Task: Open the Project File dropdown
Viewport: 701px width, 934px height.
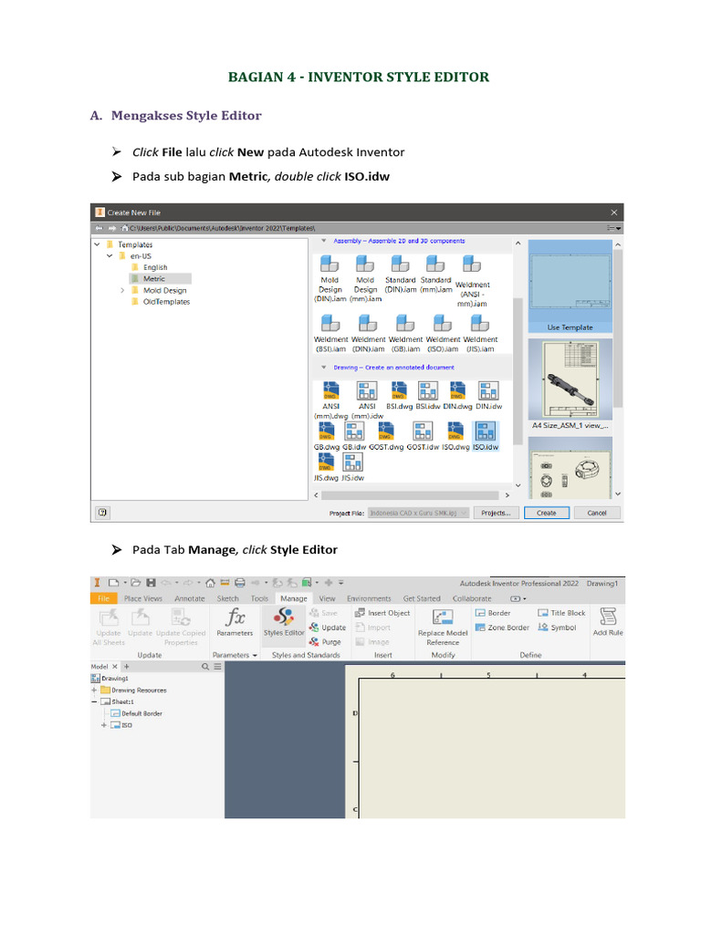Action: 418,513
